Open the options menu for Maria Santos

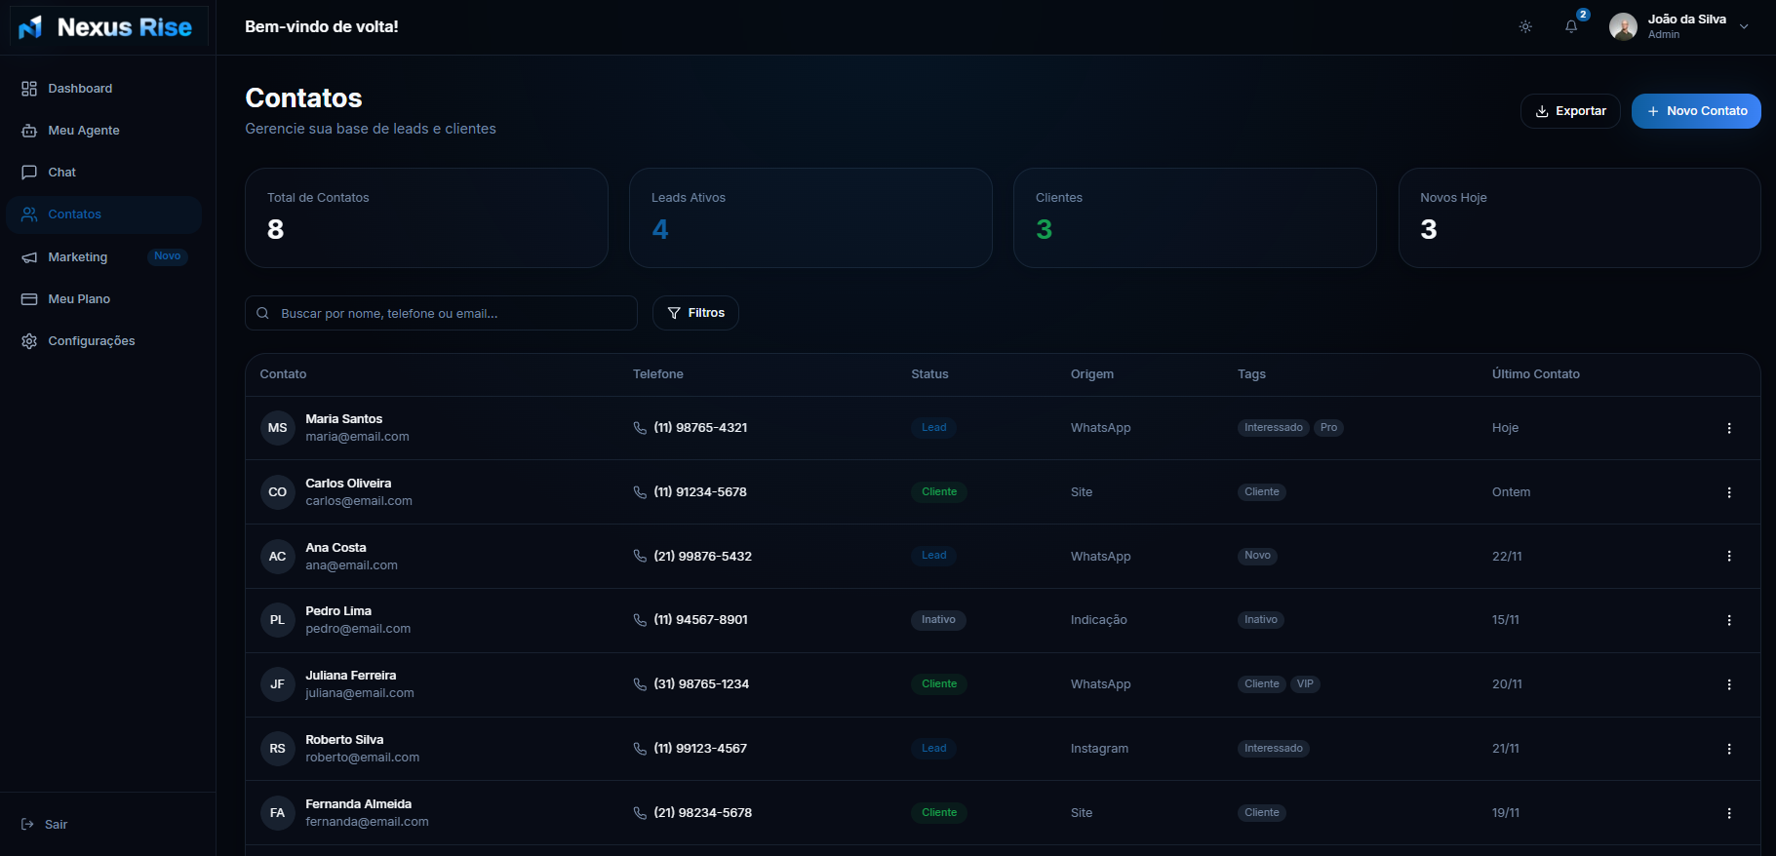click(1728, 428)
